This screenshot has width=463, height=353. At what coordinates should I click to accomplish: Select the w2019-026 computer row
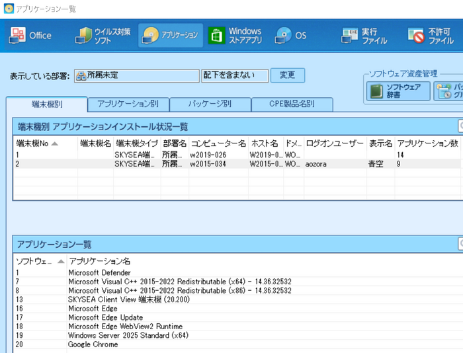click(x=237, y=155)
